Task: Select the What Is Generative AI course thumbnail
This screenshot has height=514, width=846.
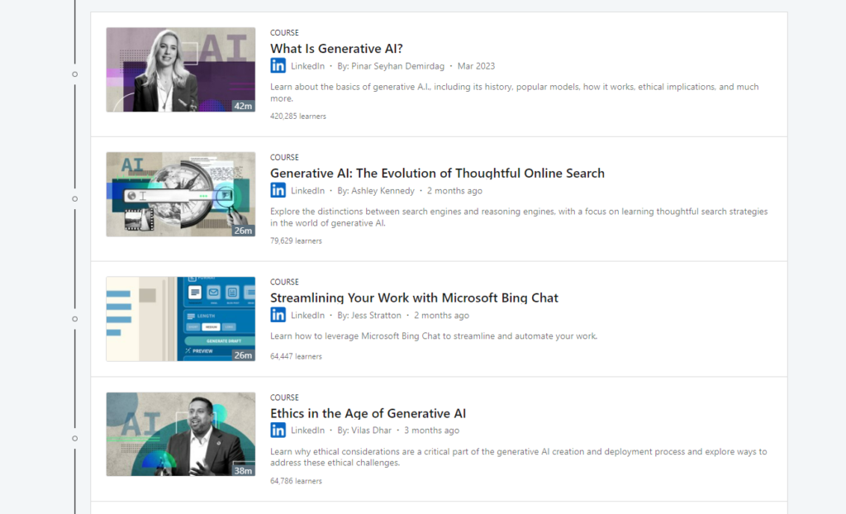Action: (x=180, y=69)
